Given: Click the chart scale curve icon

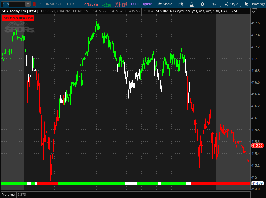Looking at the screenshot, I should [x=255, y=11].
